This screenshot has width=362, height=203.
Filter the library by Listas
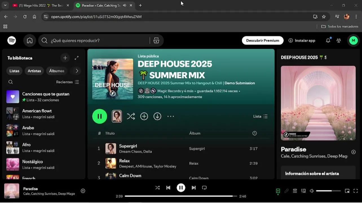[14, 71]
